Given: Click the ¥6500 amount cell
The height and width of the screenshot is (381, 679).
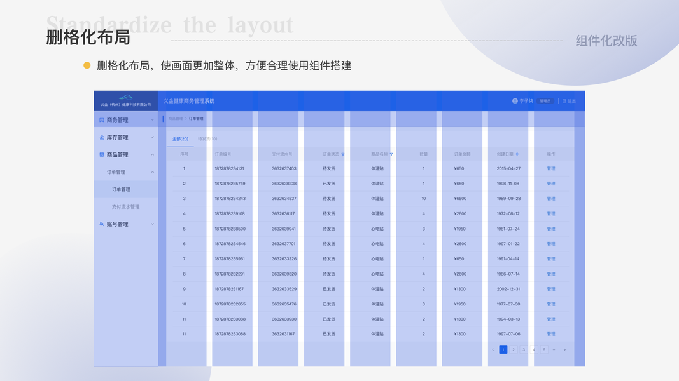Looking at the screenshot, I should [460, 199].
